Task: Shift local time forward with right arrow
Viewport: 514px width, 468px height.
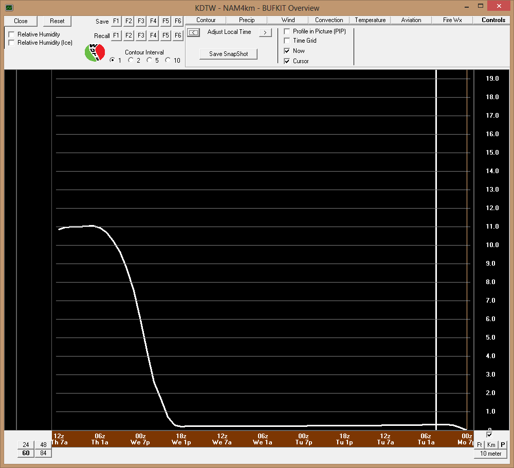Action: (265, 32)
